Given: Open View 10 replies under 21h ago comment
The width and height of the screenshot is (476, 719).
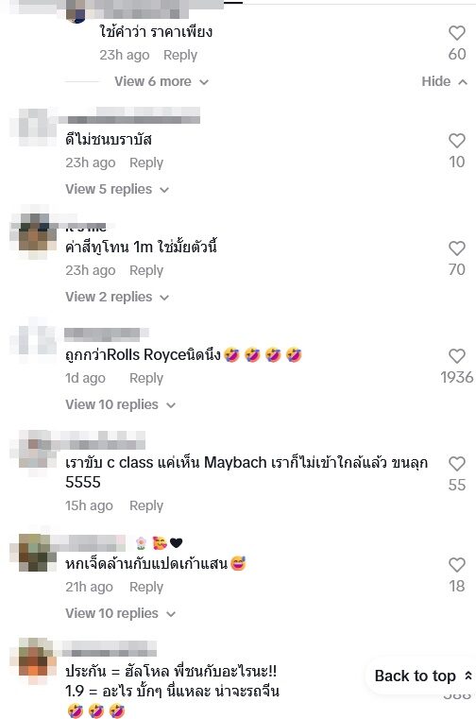Looking at the screenshot, I should tap(121, 613).
